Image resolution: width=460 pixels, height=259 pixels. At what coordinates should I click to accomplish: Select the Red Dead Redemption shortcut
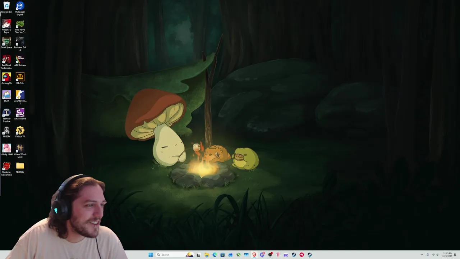pos(6,62)
